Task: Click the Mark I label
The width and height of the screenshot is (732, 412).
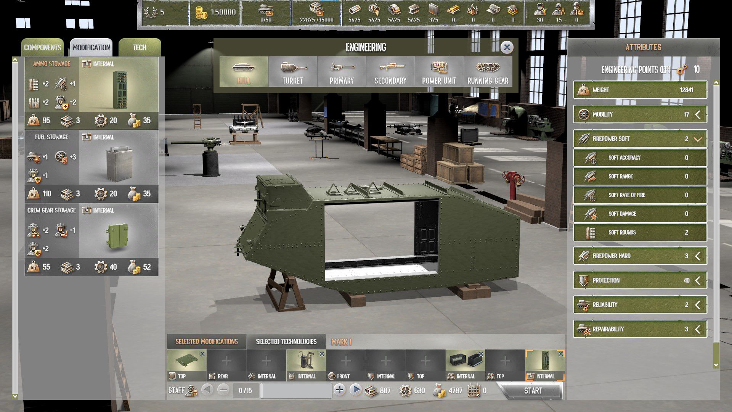Action: coord(341,342)
